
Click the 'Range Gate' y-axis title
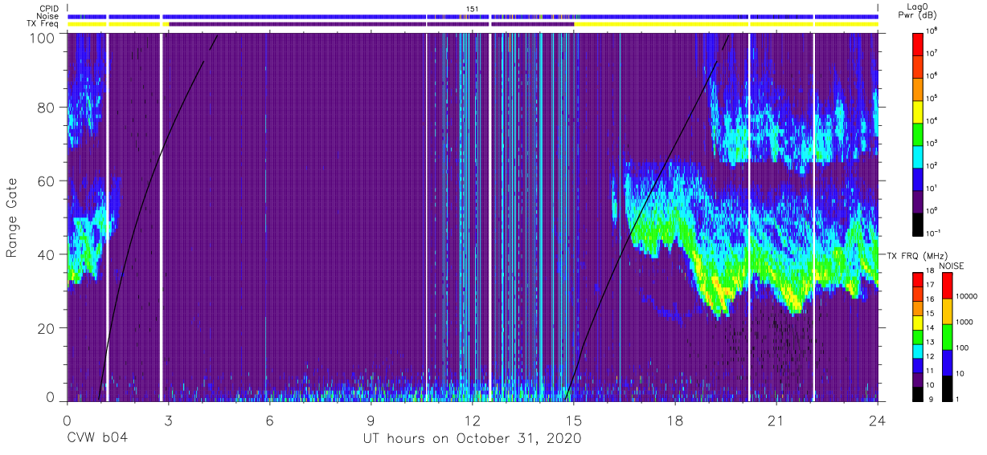pyautogui.click(x=12, y=217)
